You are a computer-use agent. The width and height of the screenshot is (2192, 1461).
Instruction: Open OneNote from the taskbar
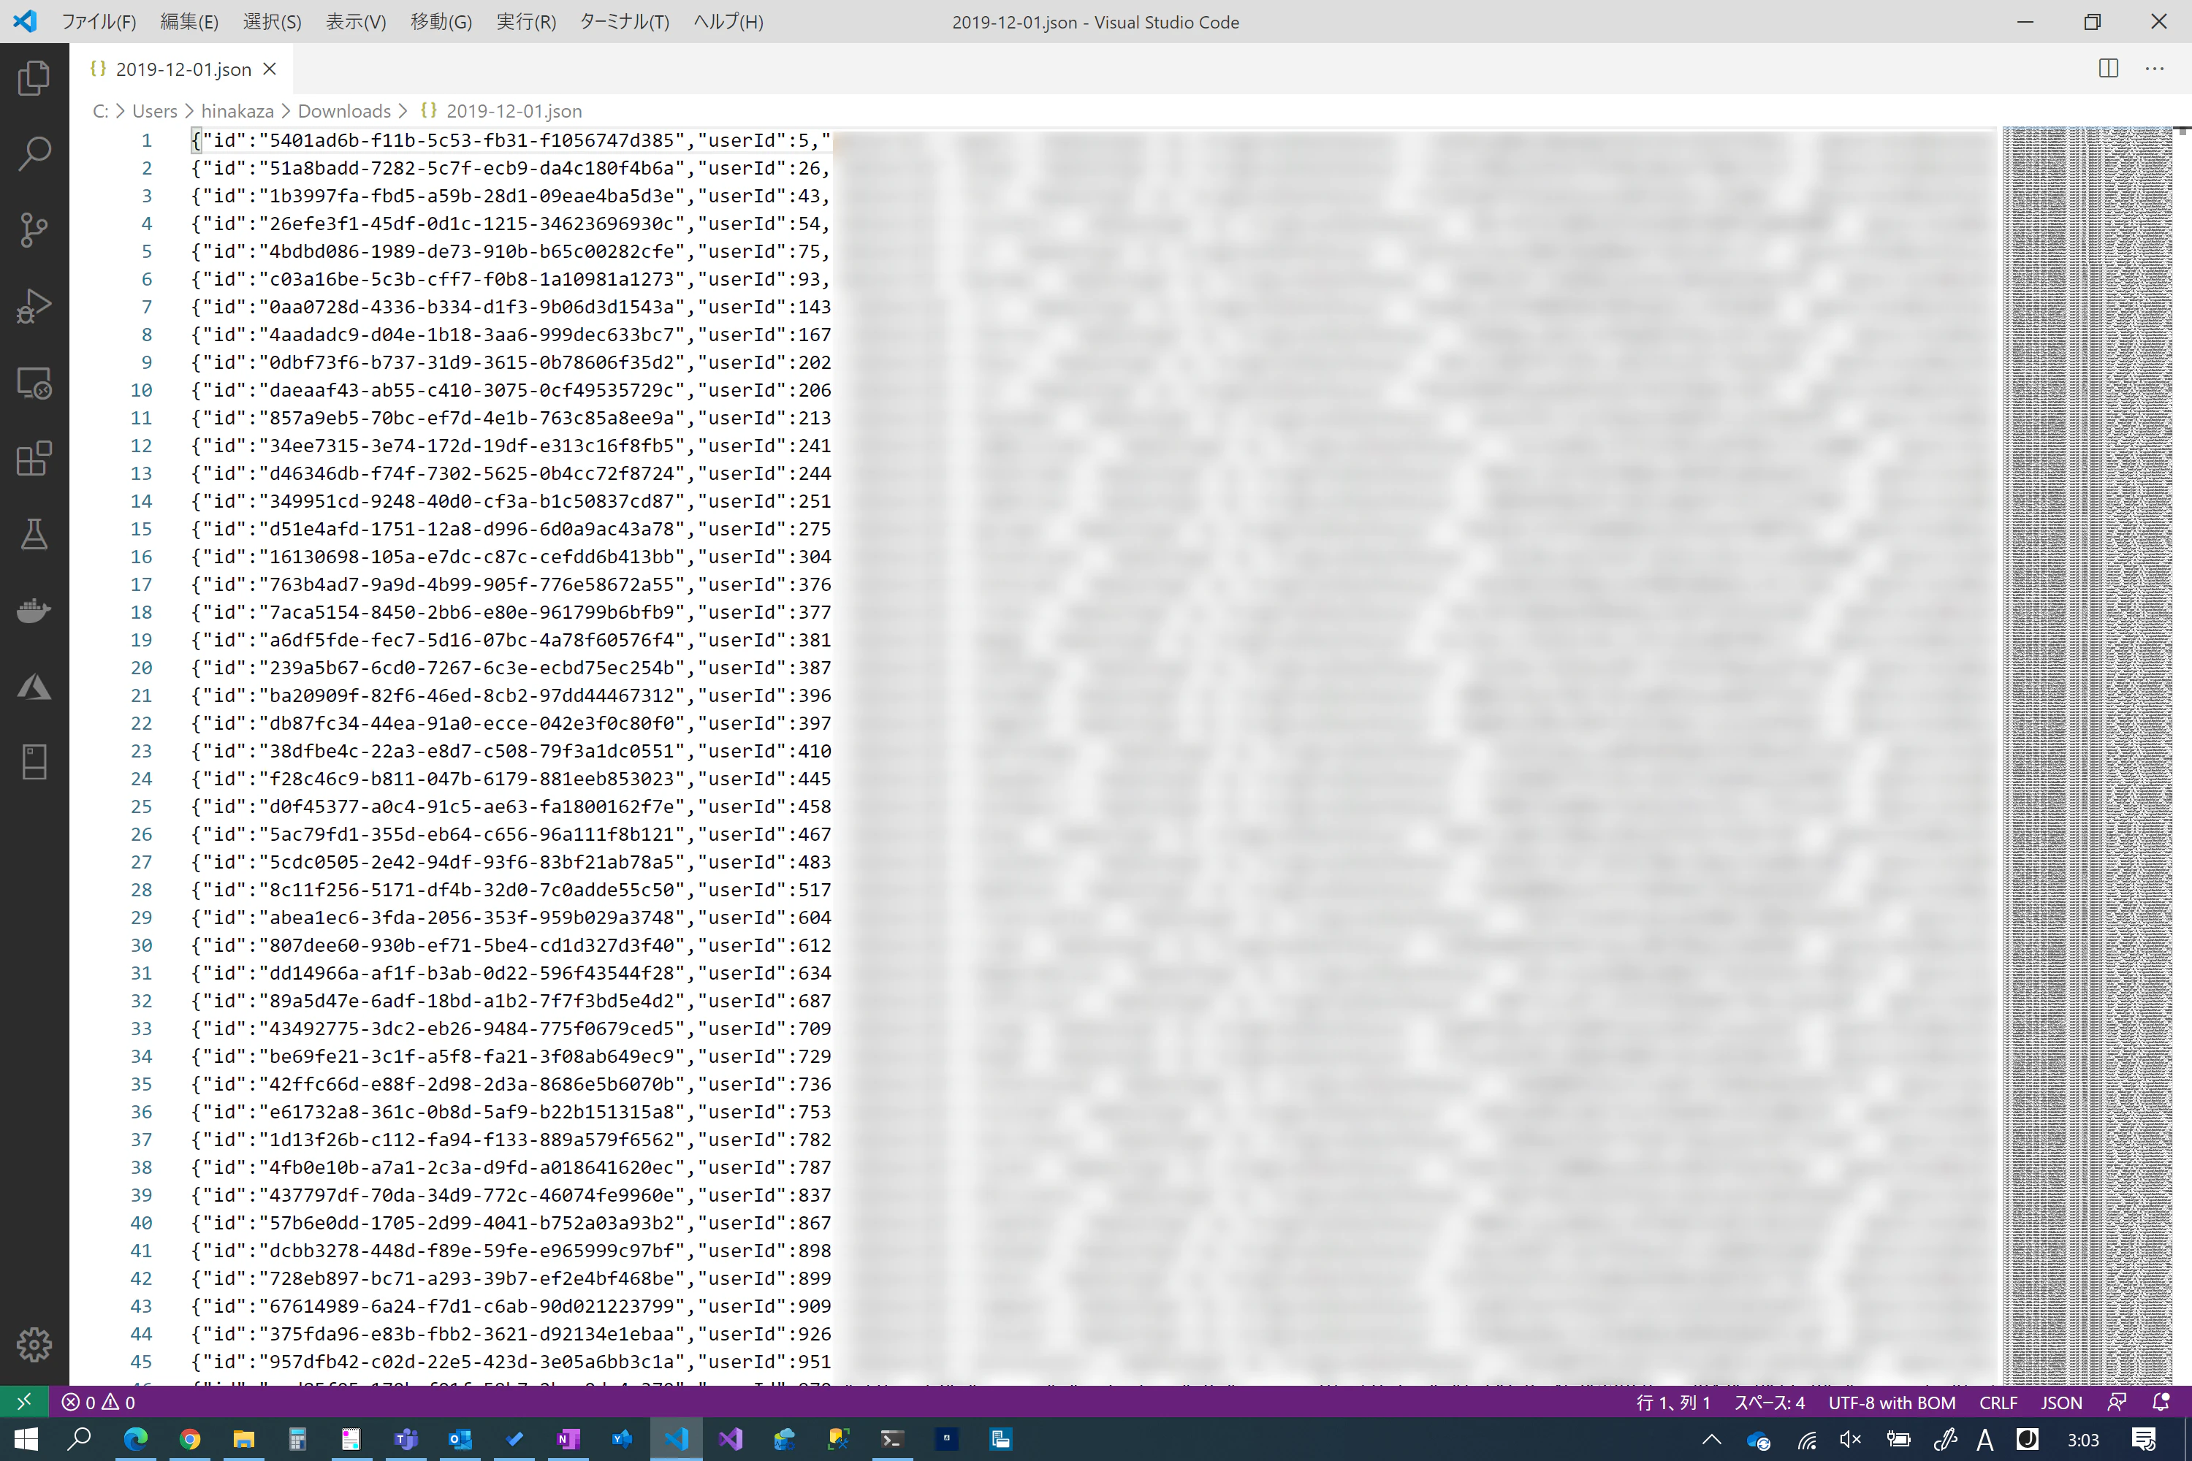point(568,1438)
